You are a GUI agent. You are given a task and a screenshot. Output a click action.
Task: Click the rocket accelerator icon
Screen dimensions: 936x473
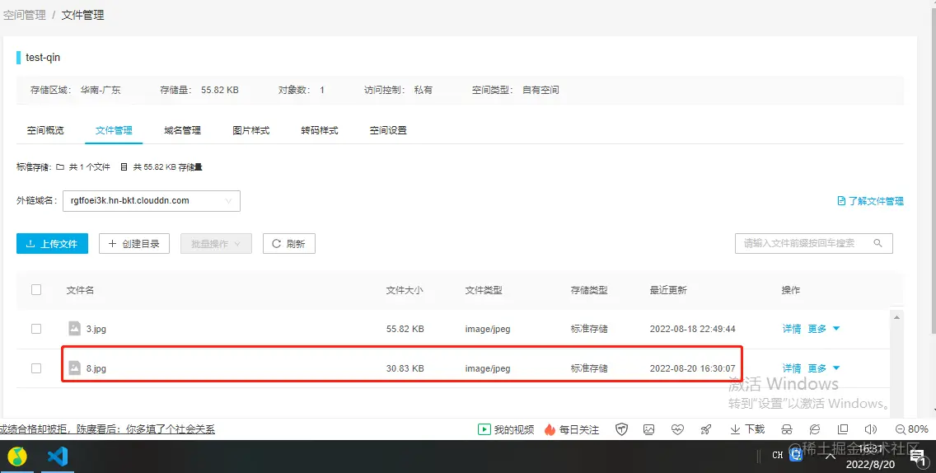[706, 429]
